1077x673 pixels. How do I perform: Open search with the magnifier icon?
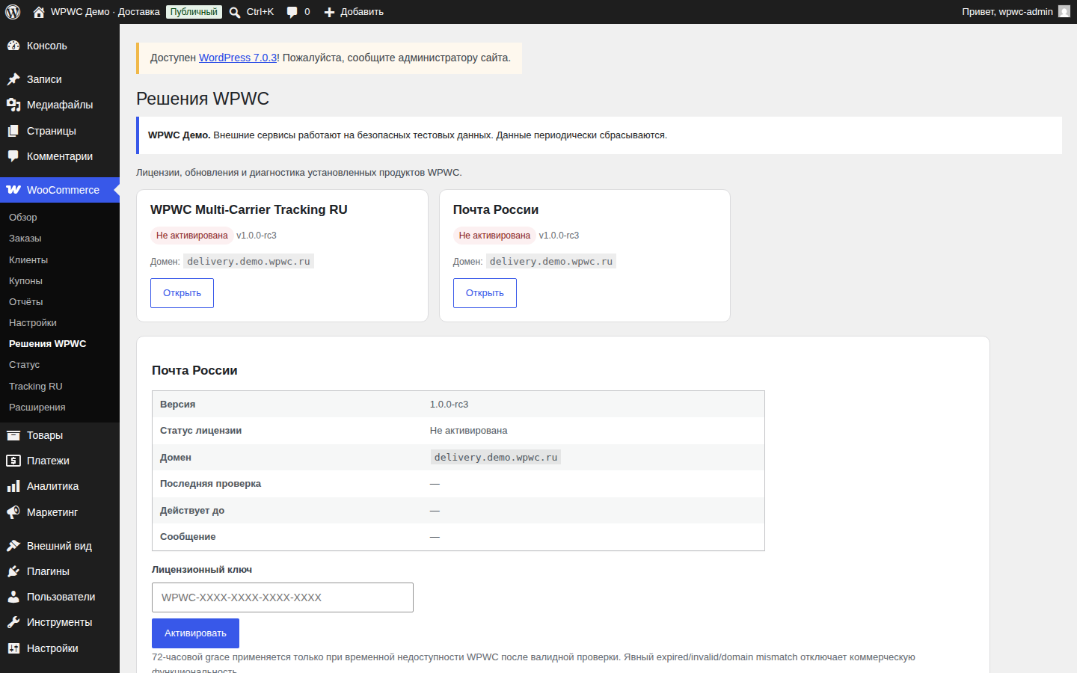(x=235, y=12)
